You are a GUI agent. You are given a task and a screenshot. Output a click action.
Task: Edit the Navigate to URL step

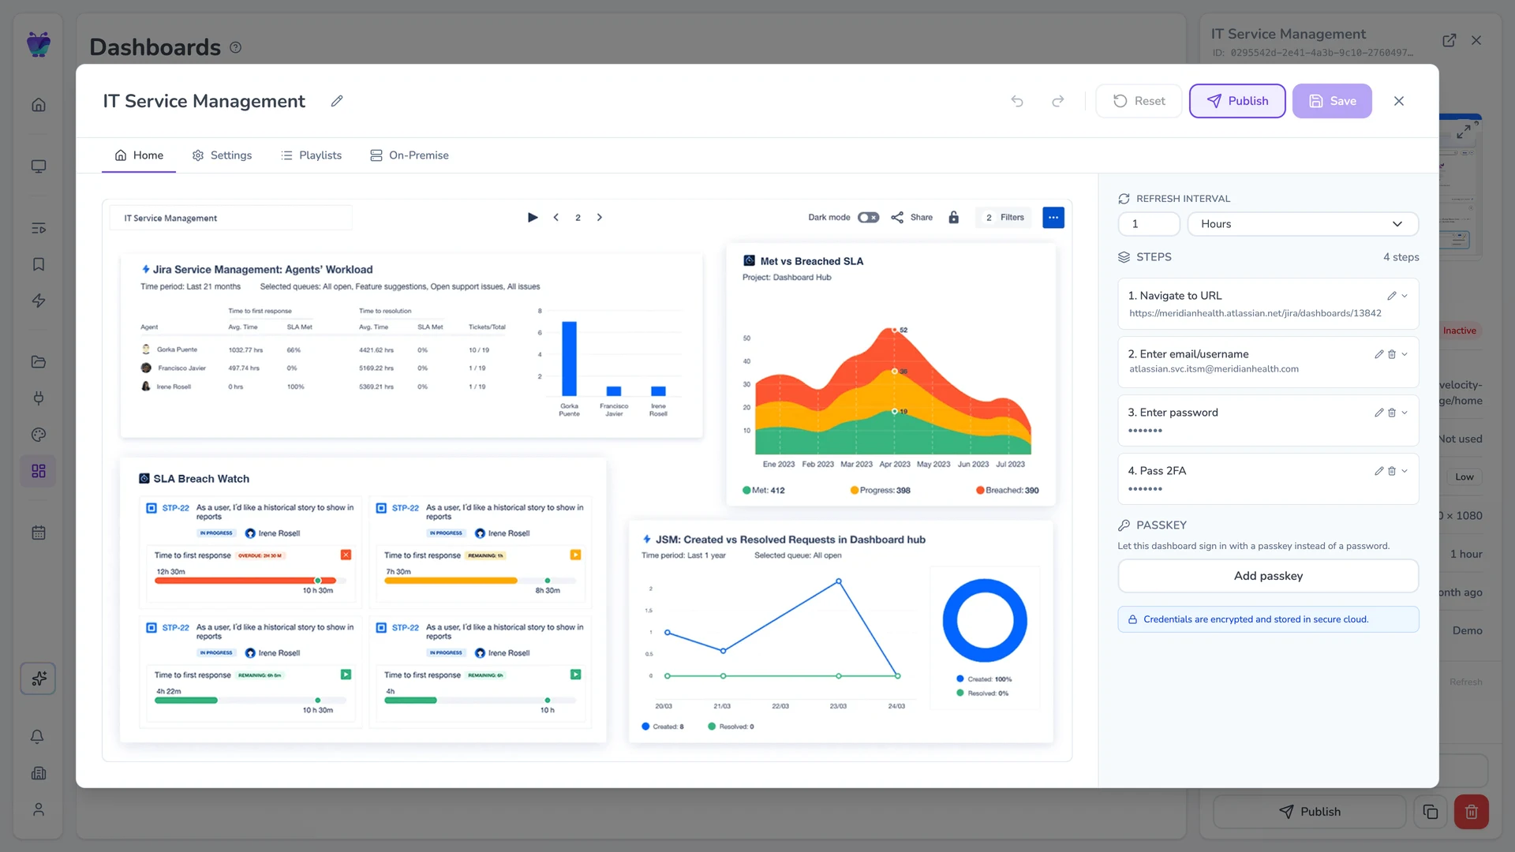[1392, 296]
